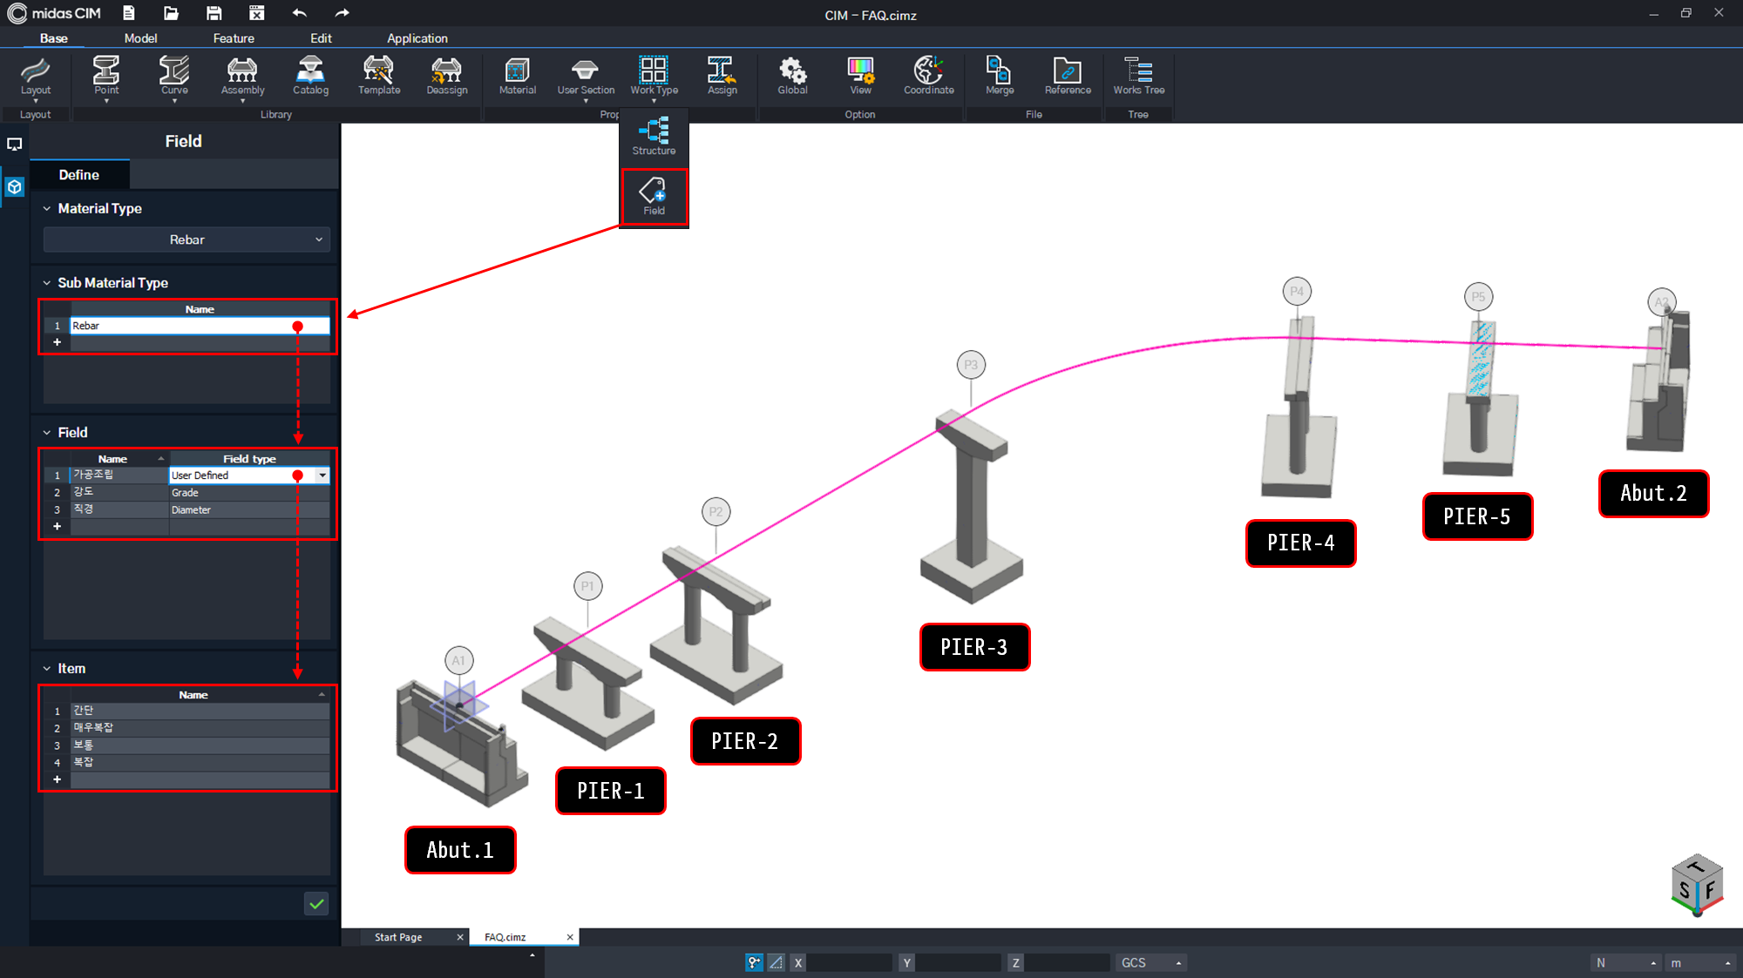Close the FAQ.cimz document tab
This screenshot has width=1743, height=978.
coord(570,937)
